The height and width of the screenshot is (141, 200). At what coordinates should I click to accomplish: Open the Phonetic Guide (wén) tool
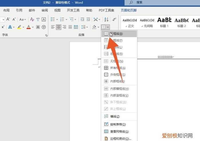[x=38, y=19]
